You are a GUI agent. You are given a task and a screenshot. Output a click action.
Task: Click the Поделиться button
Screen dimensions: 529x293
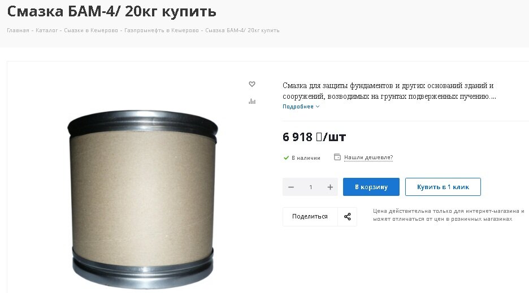(310, 216)
